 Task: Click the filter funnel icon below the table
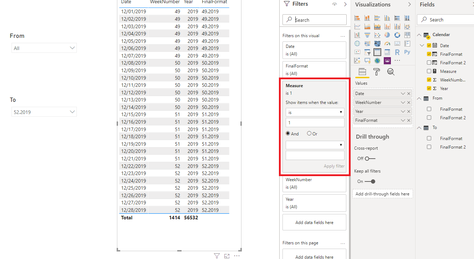pos(216,256)
